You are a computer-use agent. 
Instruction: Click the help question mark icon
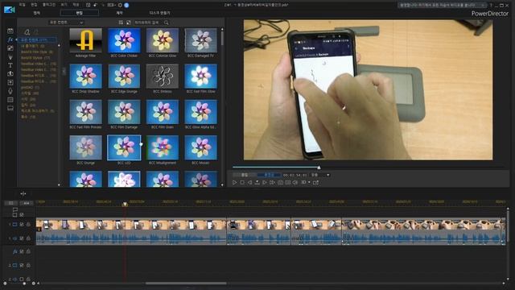pos(491,6)
